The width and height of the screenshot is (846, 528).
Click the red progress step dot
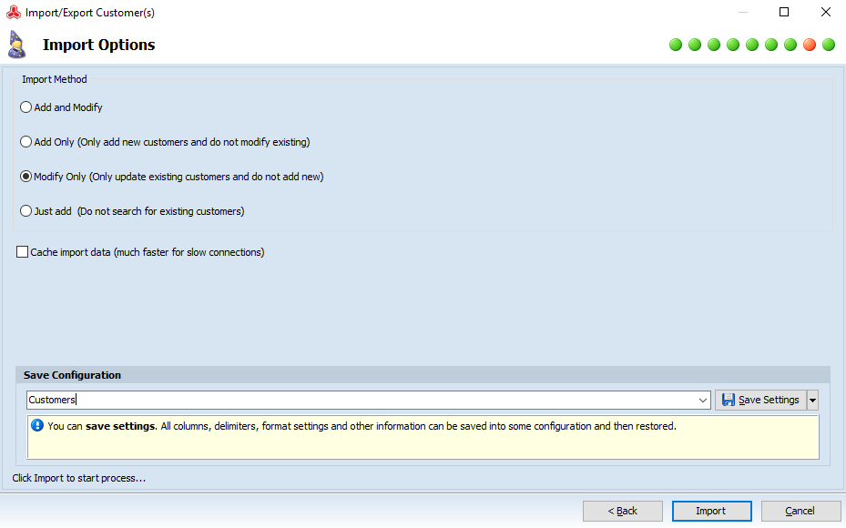(810, 45)
